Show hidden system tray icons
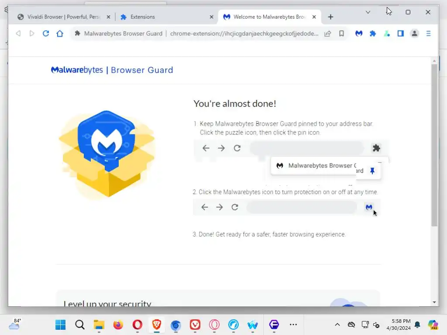The height and width of the screenshot is (335, 447). 337,325
